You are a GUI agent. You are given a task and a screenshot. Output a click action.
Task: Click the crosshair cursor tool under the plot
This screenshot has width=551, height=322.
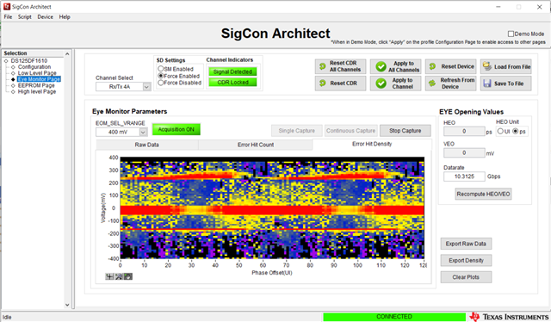coord(109,276)
